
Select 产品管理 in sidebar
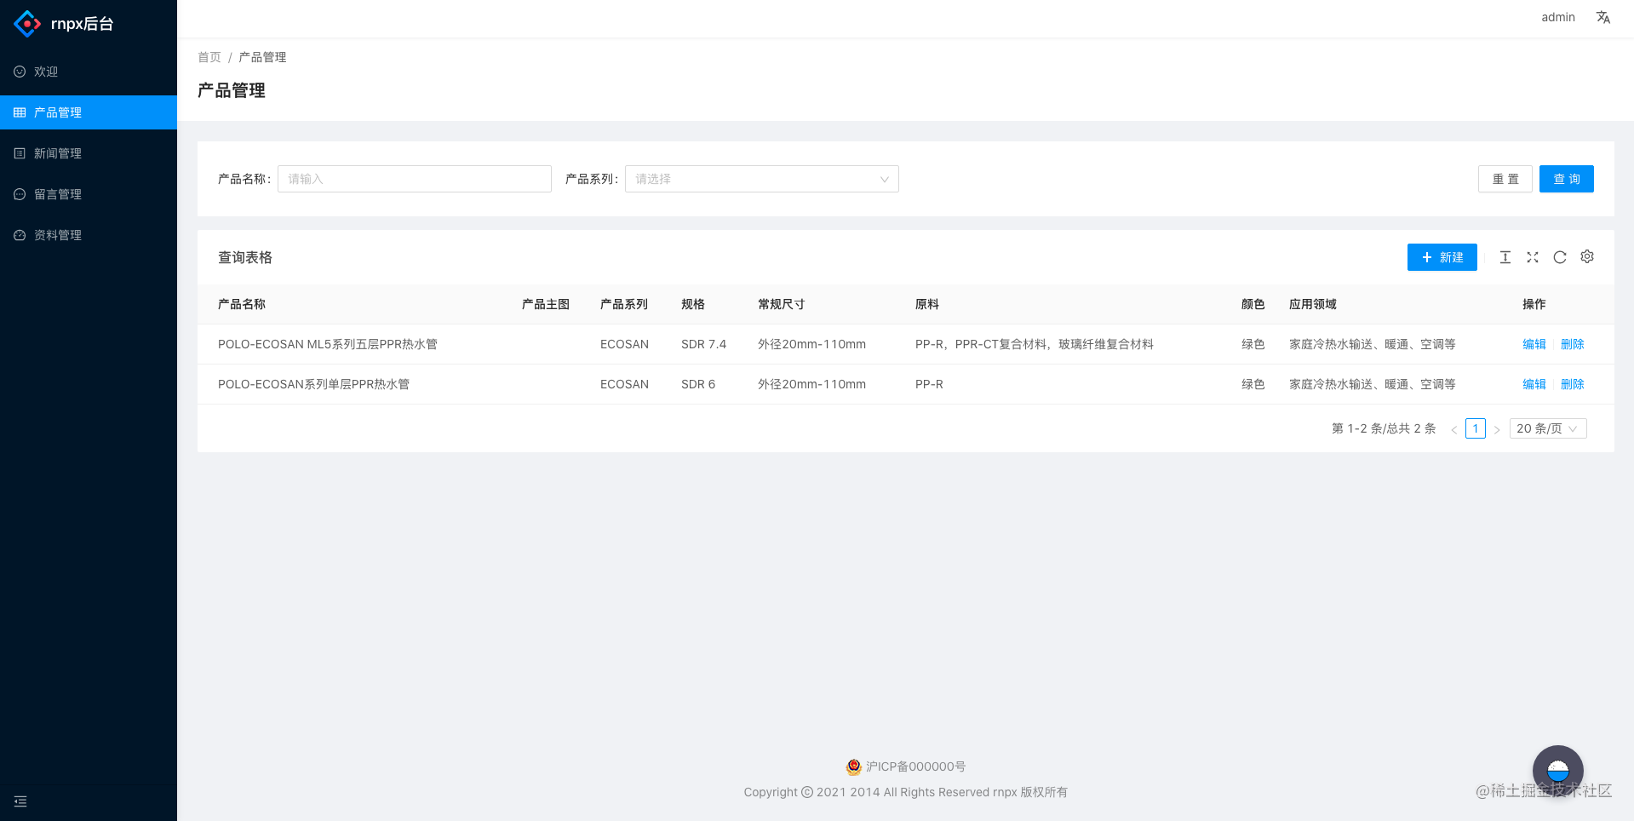click(x=89, y=112)
